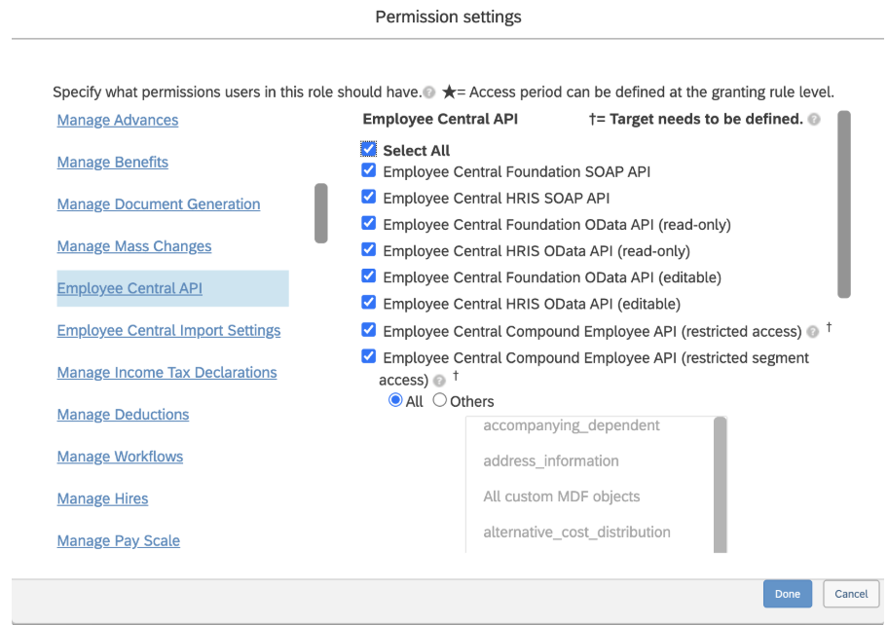This screenshot has width=888, height=625.
Task: Switch to Manage Workflows permissions
Action: [x=120, y=457]
